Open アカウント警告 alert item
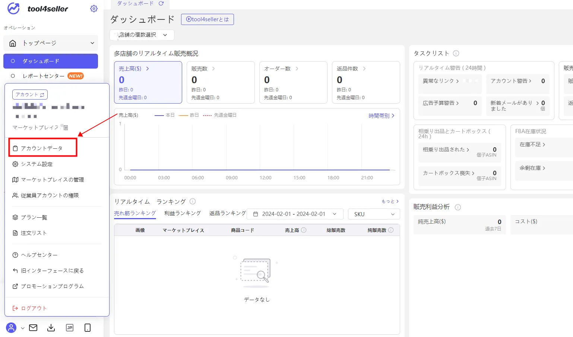This screenshot has width=573, height=337. [518, 84]
